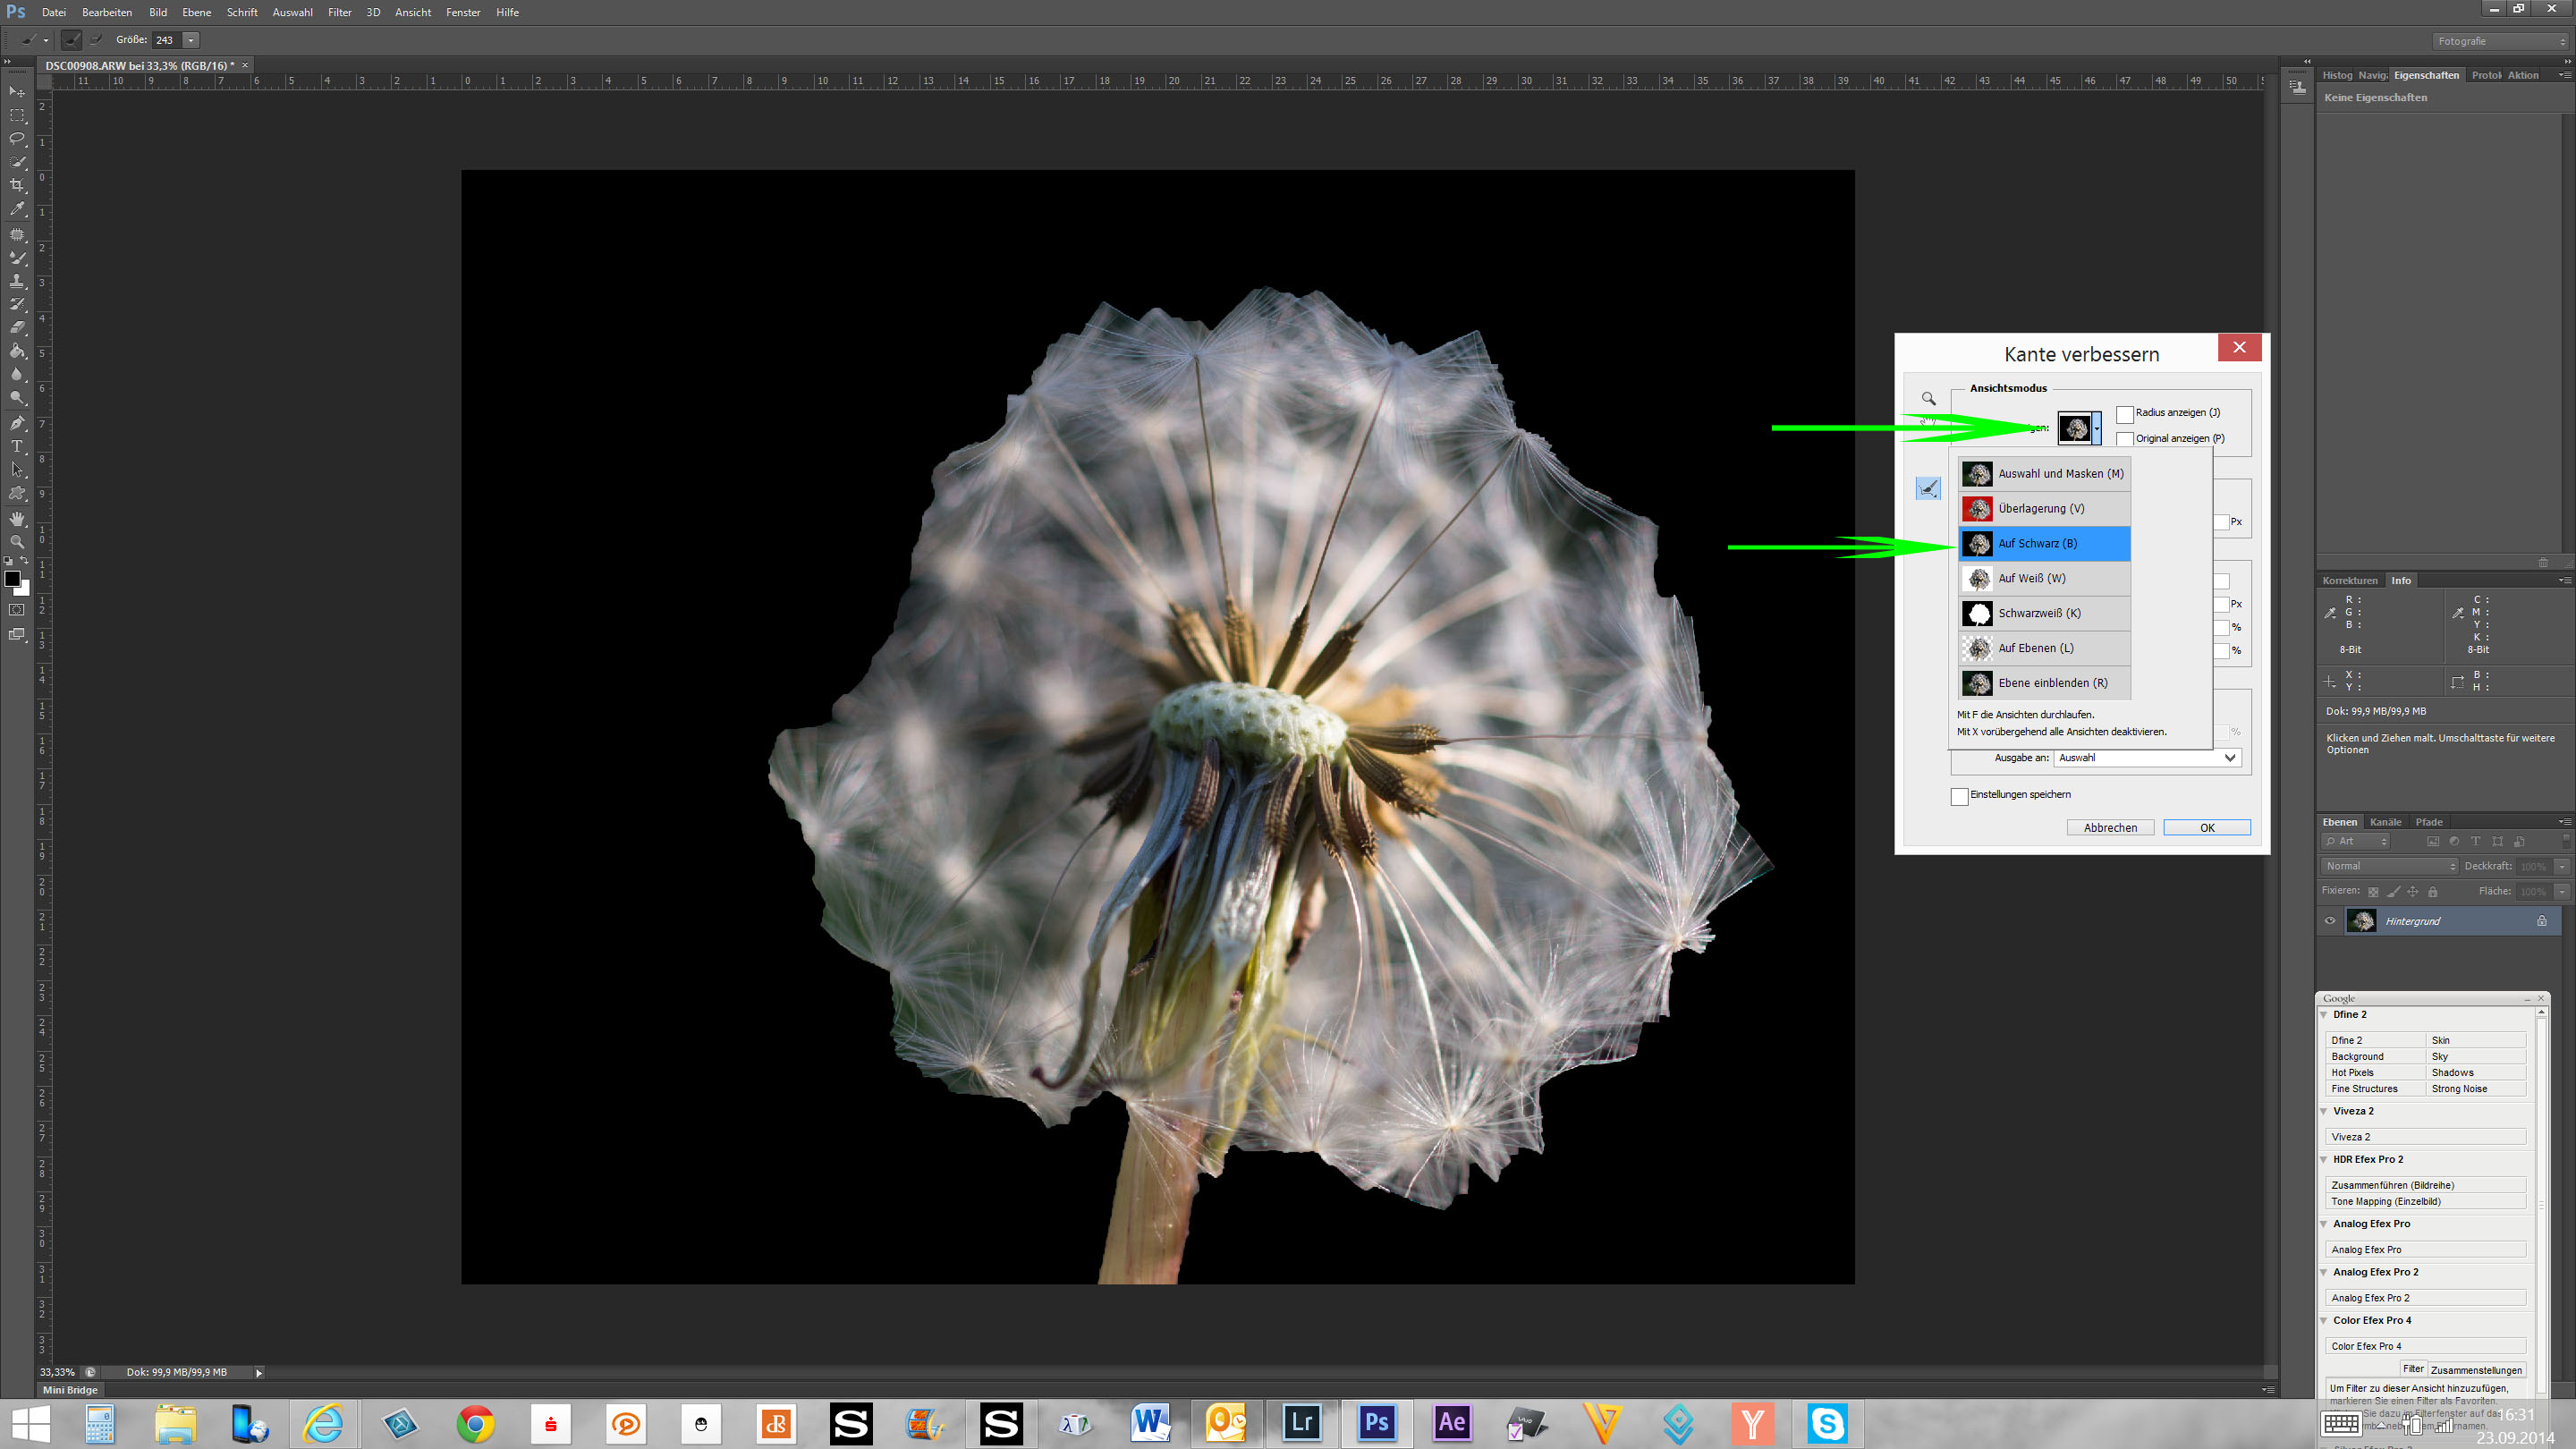The height and width of the screenshot is (1449, 2576).
Task: Enable Original anzeigen checkbox
Action: coord(2124,439)
